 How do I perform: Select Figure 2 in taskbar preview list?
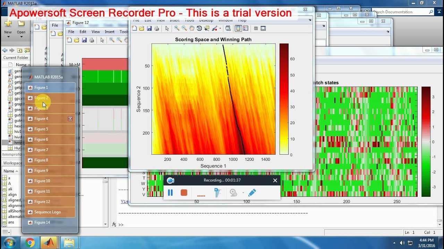(x=50, y=98)
